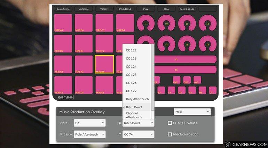
Task: Click the Velocity top button
Action: coord(104,9)
